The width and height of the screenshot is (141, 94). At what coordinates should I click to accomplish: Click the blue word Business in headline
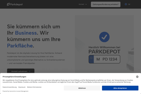point(26,33)
